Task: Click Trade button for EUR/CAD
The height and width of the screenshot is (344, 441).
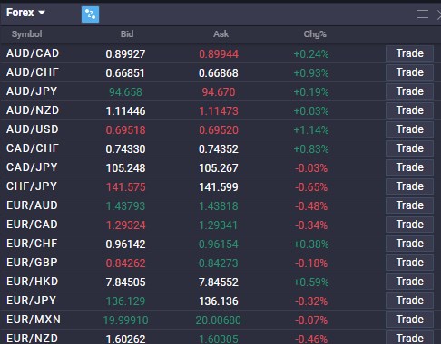Action: click(x=409, y=225)
